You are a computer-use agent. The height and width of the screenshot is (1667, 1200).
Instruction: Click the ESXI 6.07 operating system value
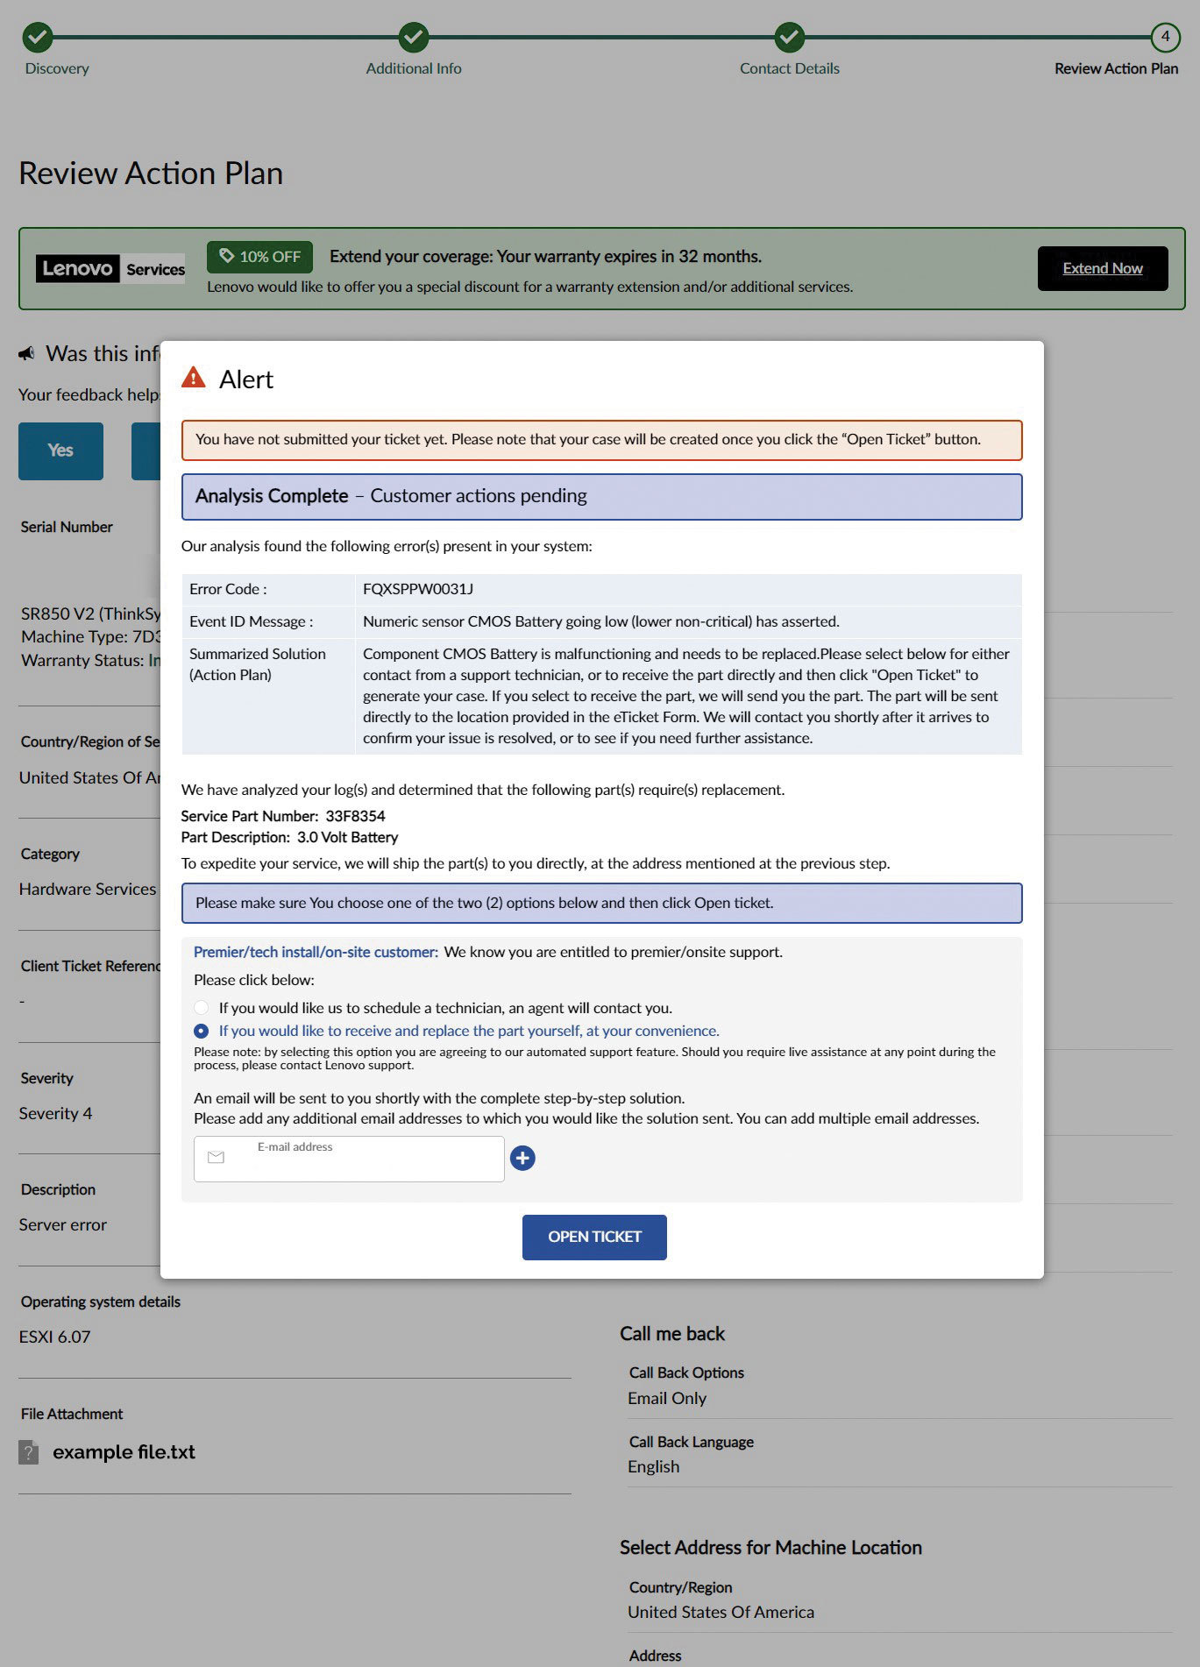pos(54,1337)
